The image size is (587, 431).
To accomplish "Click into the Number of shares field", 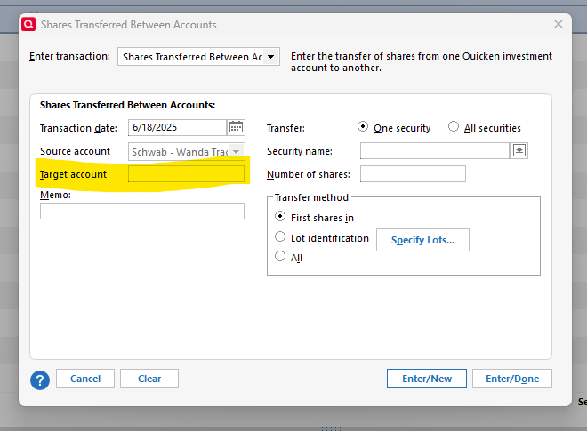I will click(x=413, y=174).
